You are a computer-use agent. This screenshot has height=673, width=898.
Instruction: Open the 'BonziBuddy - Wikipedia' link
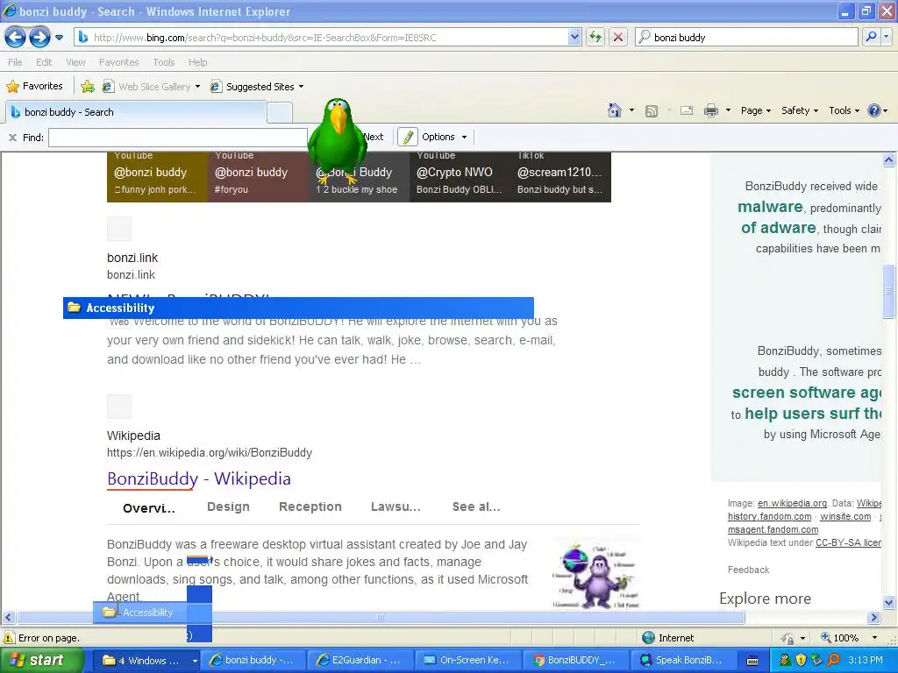pyautogui.click(x=199, y=478)
